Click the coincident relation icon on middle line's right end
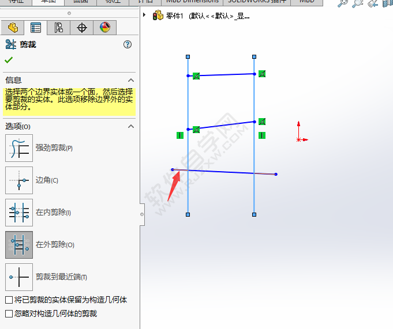The width and height of the screenshot is (393, 329). 262,122
